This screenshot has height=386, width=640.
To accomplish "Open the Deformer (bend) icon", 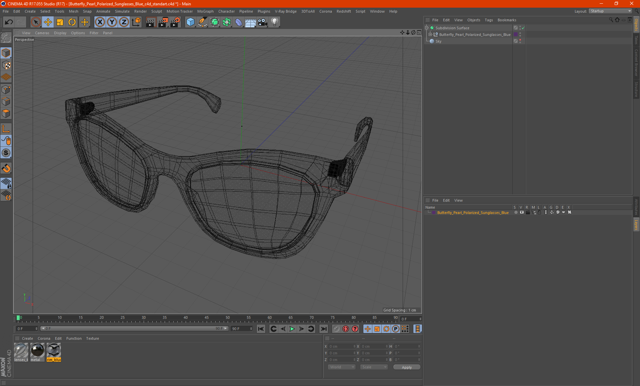I will (x=239, y=22).
